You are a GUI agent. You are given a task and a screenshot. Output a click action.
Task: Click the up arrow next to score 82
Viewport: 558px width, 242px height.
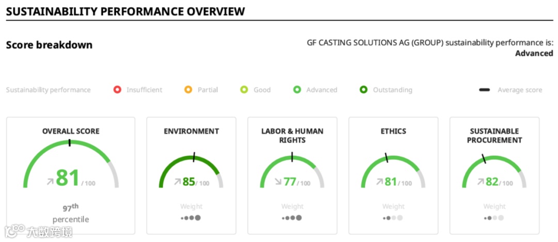[x=481, y=182]
